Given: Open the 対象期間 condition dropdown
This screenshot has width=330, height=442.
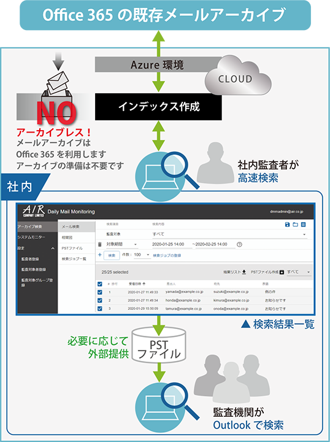Looking at the screenshot, I should click(122, 244).
